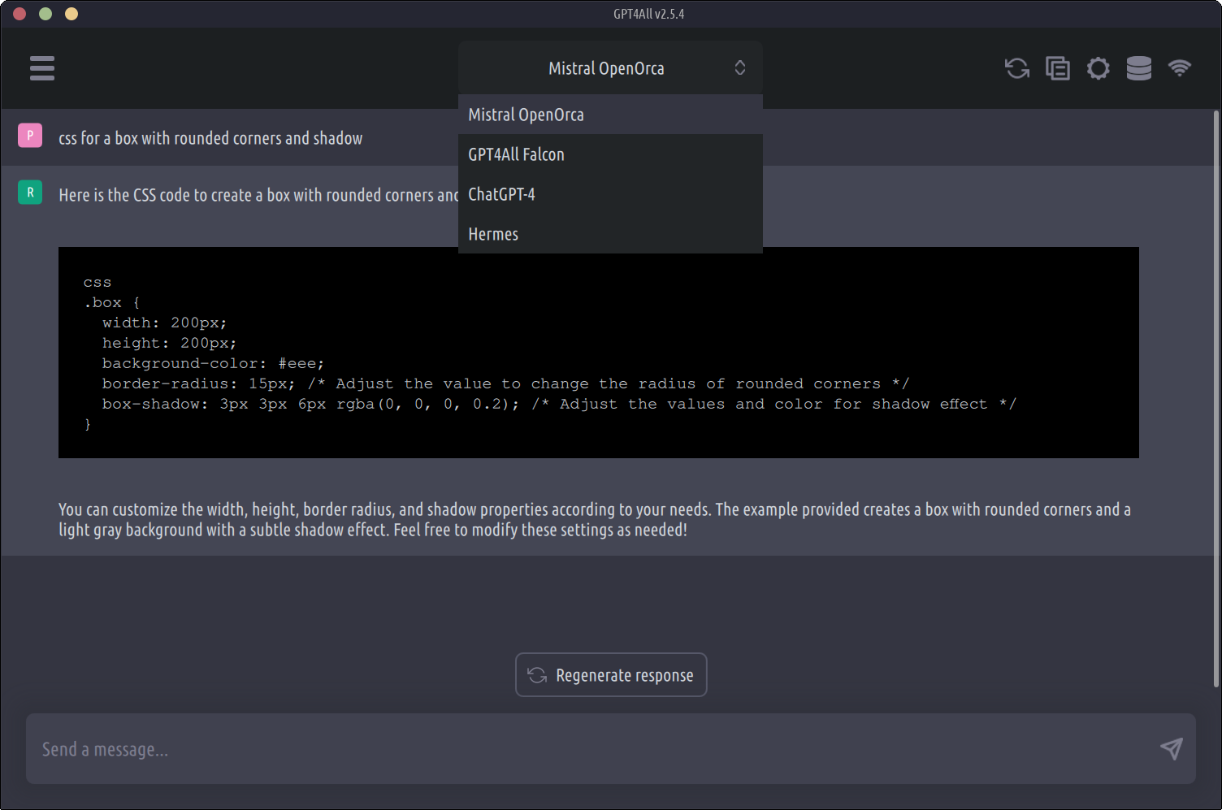
Task: Click the GPT4All v2.5.4 window title
Action: click(x=648, y=14)
